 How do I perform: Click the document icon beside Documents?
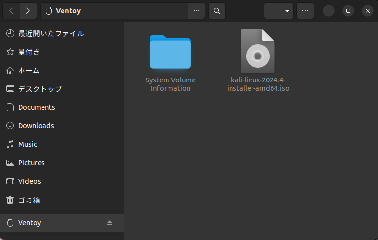click(10, 107)
